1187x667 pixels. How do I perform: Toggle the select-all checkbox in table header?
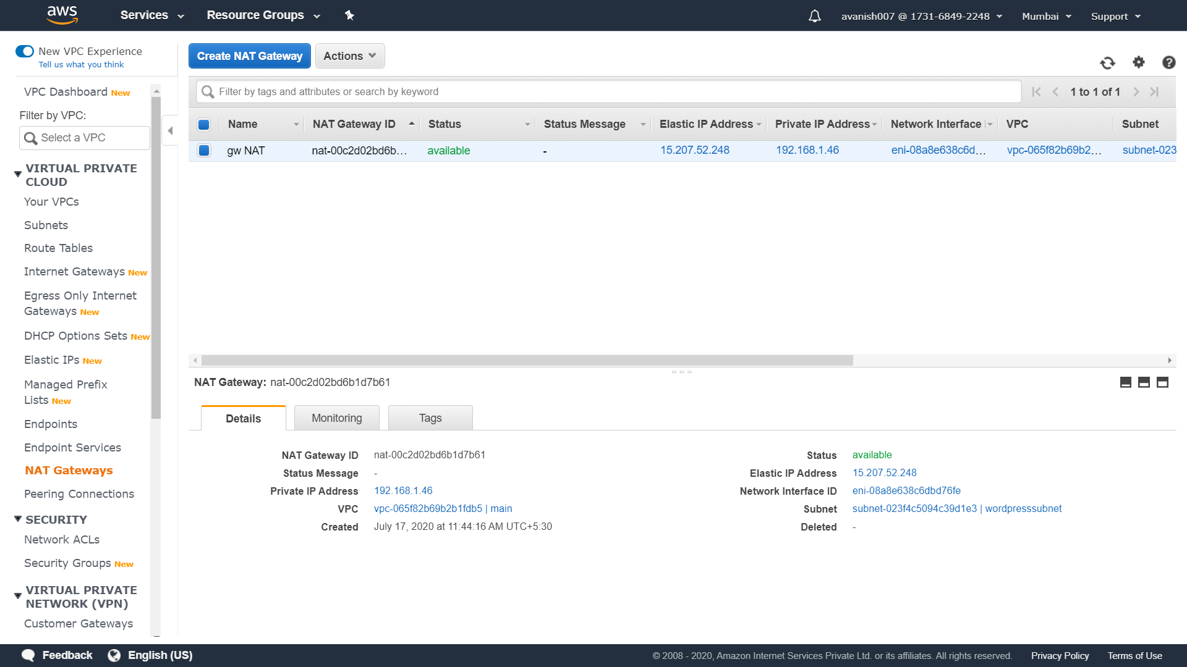204,124
